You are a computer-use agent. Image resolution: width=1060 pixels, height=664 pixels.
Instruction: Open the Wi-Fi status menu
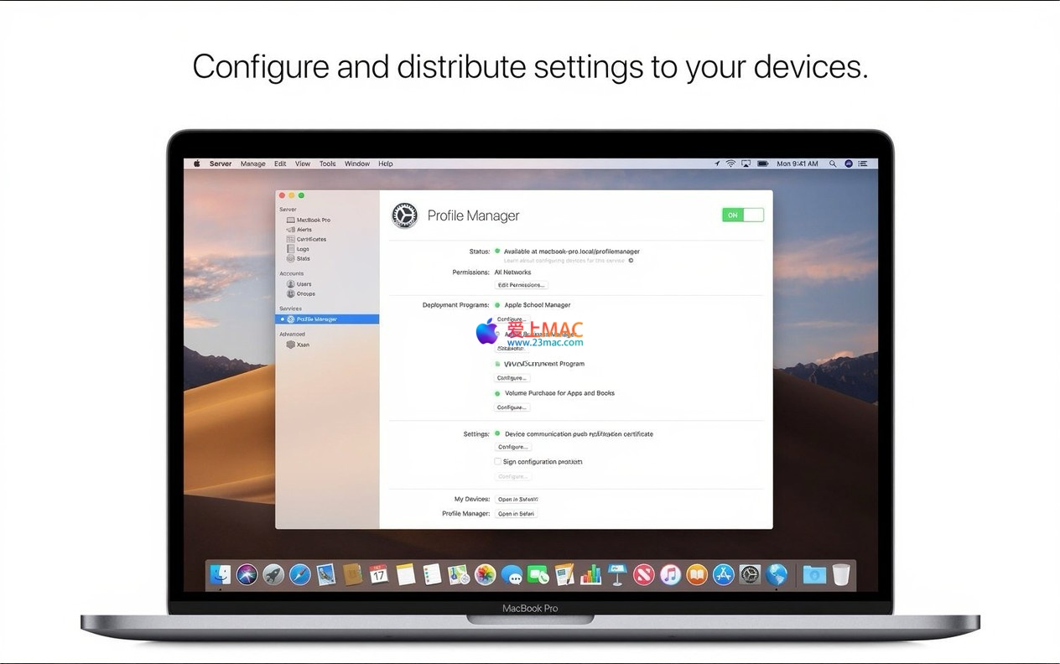click(730, 163)
